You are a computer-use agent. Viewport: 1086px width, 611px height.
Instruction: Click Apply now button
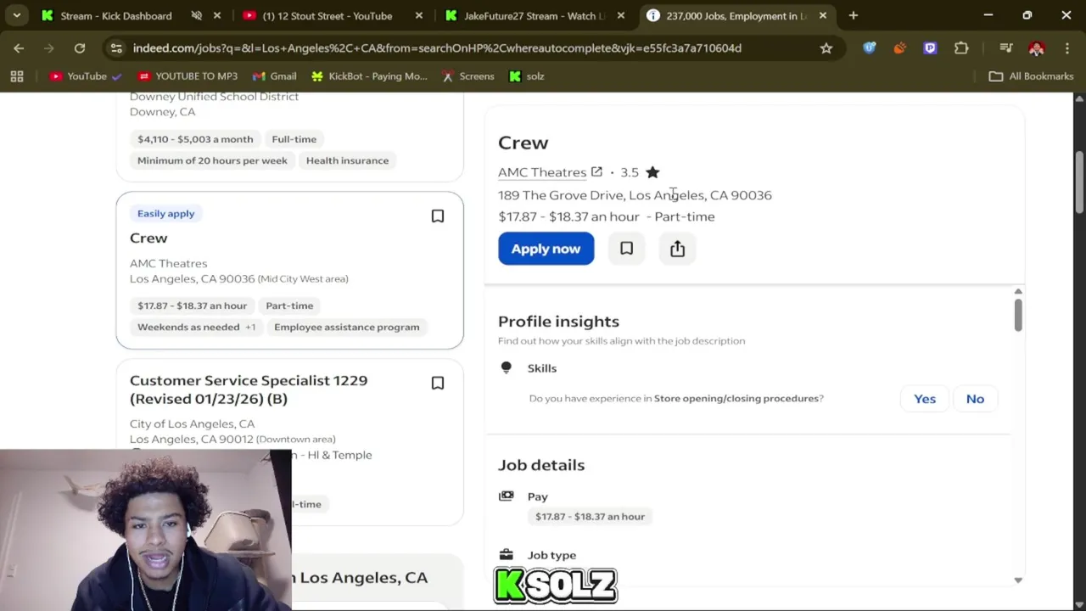pyautogui.click(x=546, y=249)
